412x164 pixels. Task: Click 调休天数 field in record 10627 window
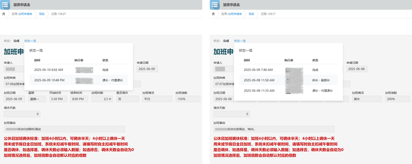(x=22, y=114)
